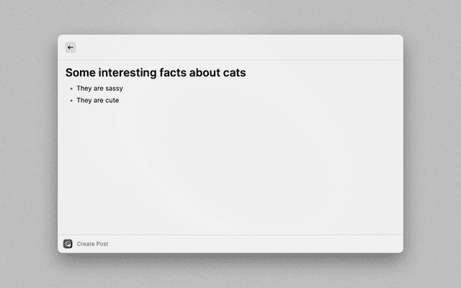Click the bullet before 'They are sassy'
This screenshot has height=288, width=461.
pos(71,89)
